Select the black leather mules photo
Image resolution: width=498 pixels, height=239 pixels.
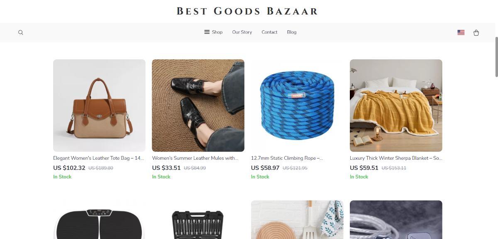pos(198,105)
